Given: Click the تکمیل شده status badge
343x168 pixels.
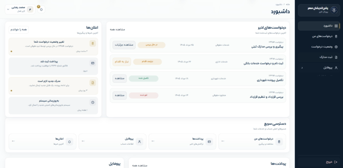Looking at the screenshot, I should coord(144,78).
